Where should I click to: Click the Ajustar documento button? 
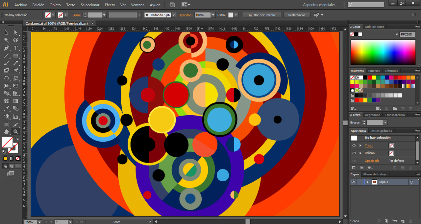click(262, 15)
